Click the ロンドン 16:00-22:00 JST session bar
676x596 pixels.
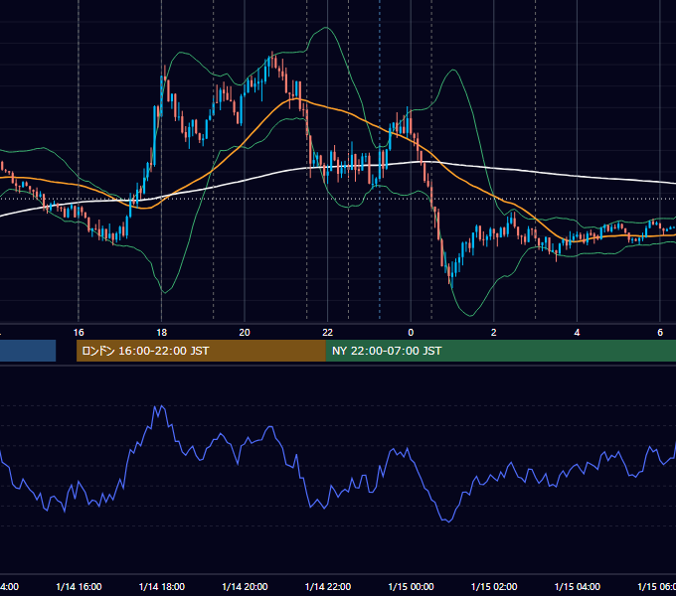pos(201,351)
